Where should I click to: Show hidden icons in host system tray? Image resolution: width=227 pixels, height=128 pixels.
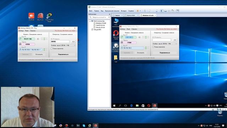point(199,126)
